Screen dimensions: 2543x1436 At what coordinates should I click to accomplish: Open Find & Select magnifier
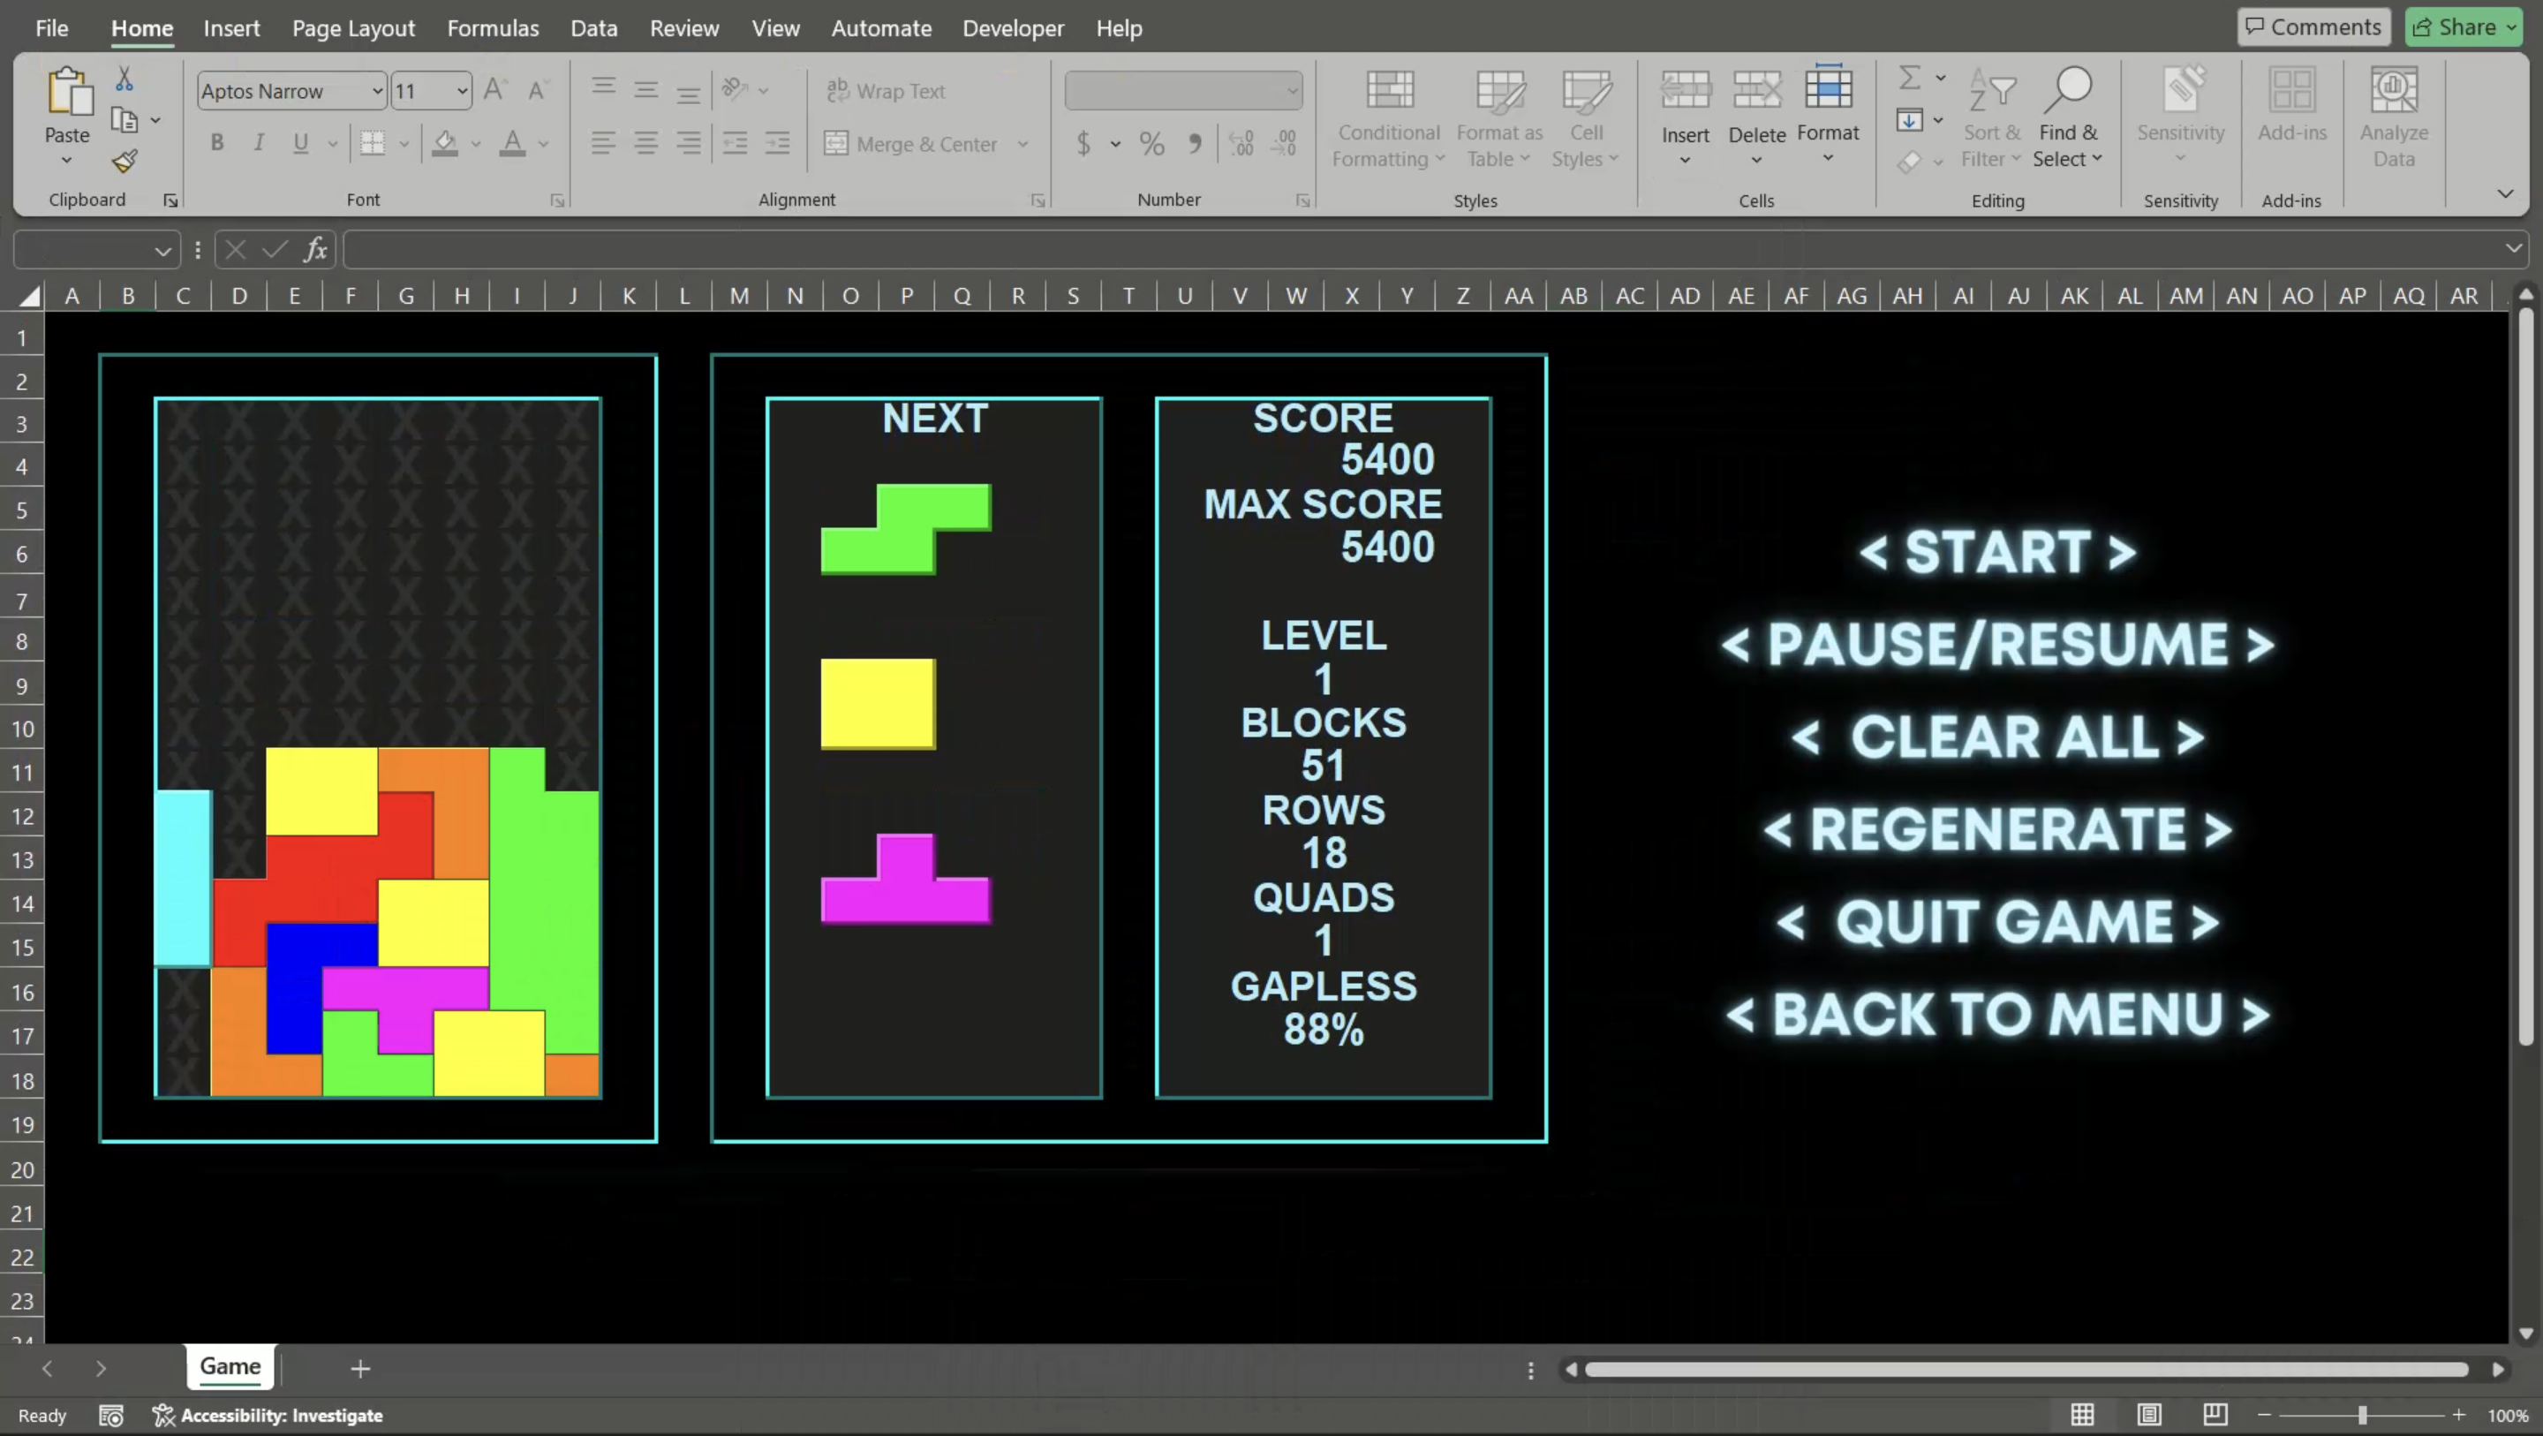[2067, 91]
